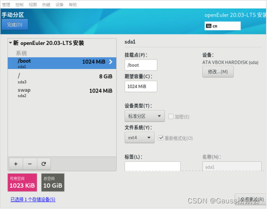Open the 管理 menu
The width and height of the screenshot is (267, 209).
point(6,5)
